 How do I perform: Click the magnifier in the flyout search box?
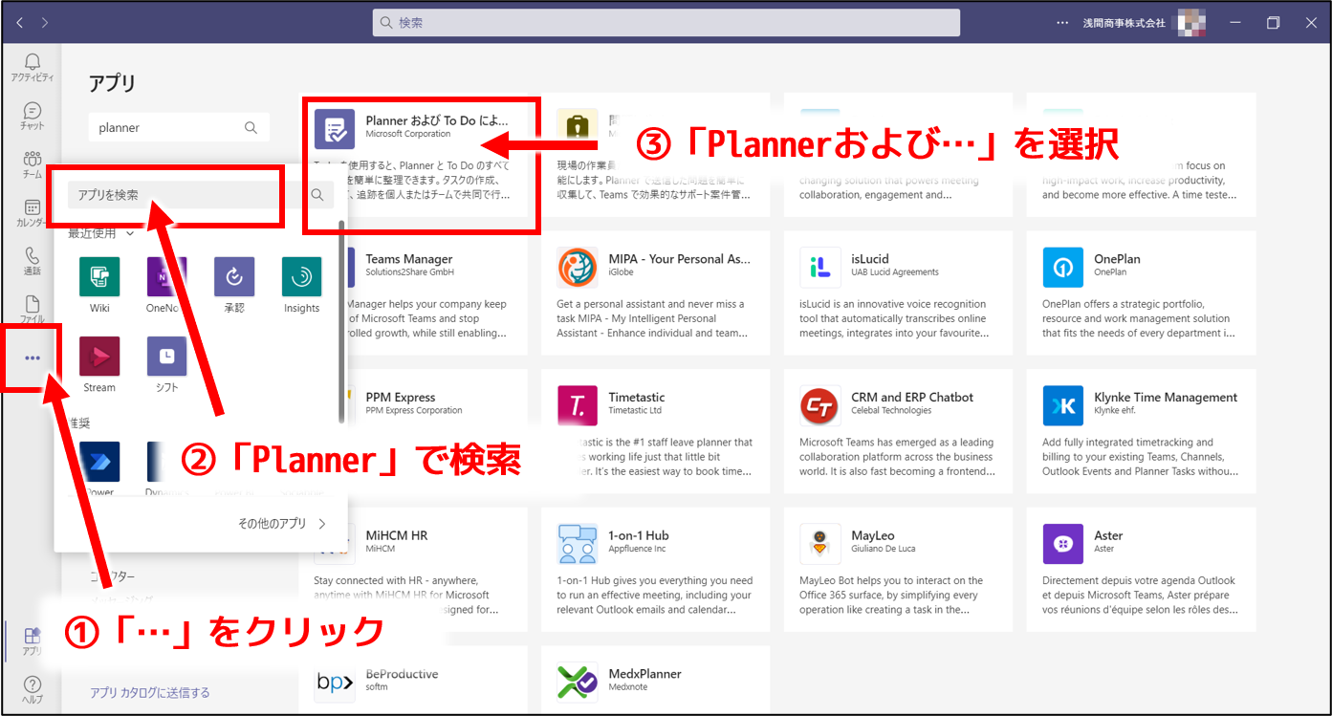coord(317,195)
